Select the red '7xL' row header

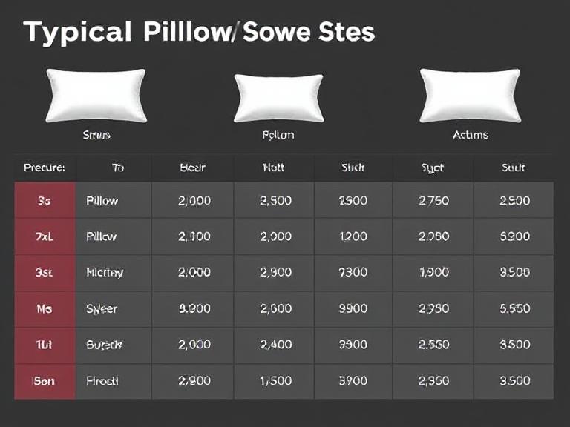(x=45, y=236)
